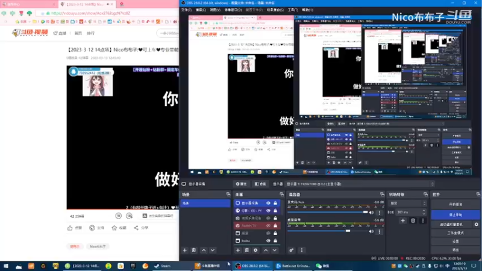Show the hidden Switch TV source
482x271 pixels.
pyautogui.click(x=268, y=226)
